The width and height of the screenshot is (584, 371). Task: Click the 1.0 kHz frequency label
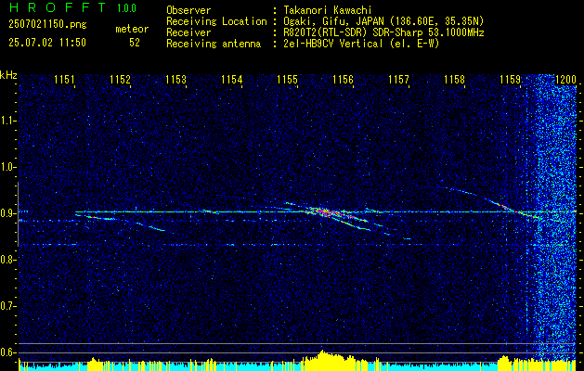(7, 167)
